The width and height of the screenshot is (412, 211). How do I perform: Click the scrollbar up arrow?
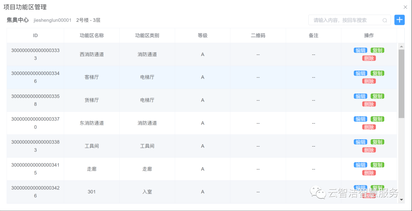[401, 46]
